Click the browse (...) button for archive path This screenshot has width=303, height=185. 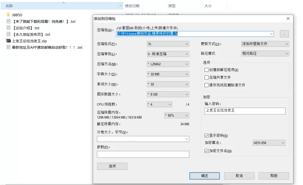coord(284,34)
